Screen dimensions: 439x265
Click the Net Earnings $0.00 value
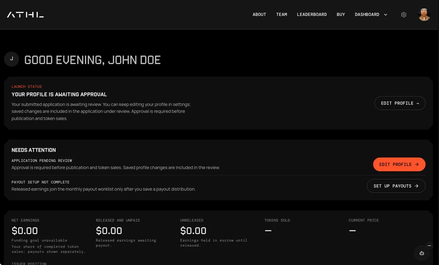pos(25,231)
